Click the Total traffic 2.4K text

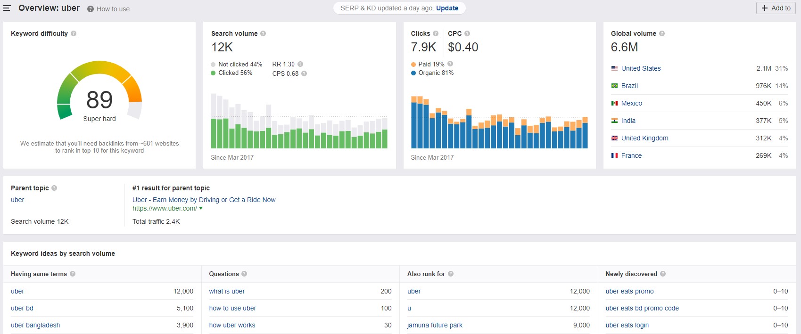point(156,221)
